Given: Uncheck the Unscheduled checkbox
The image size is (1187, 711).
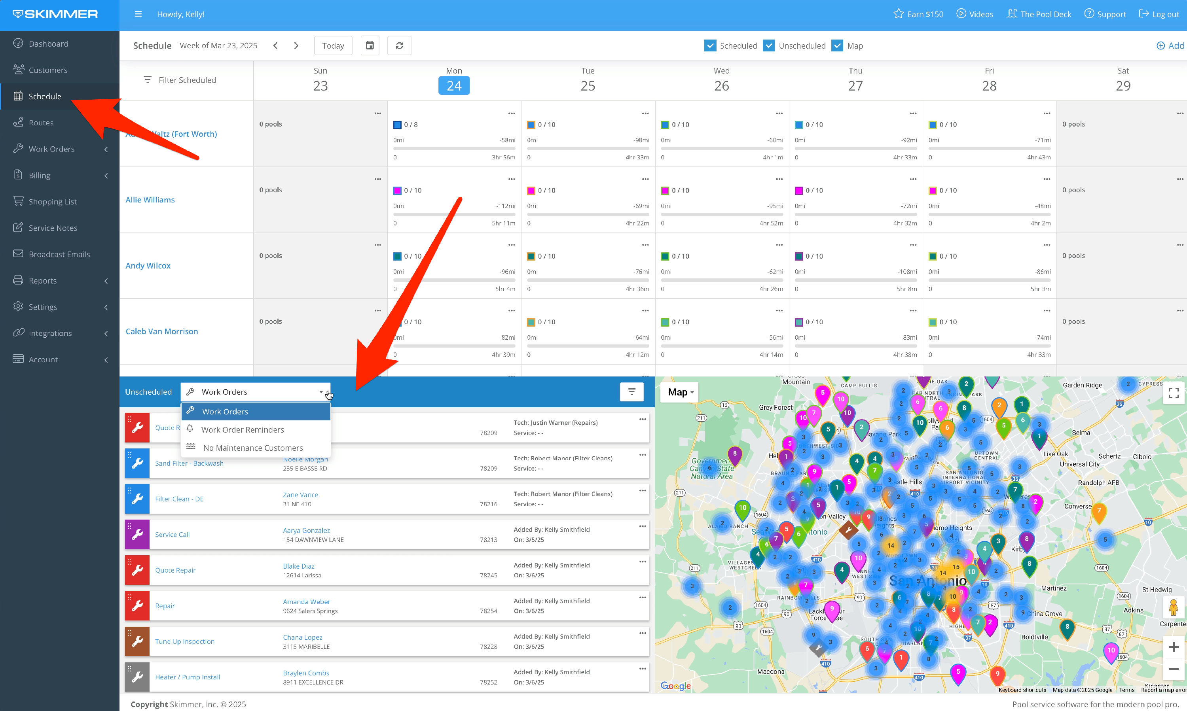Looking at the screenshot, I should click(x=768, y=45).
